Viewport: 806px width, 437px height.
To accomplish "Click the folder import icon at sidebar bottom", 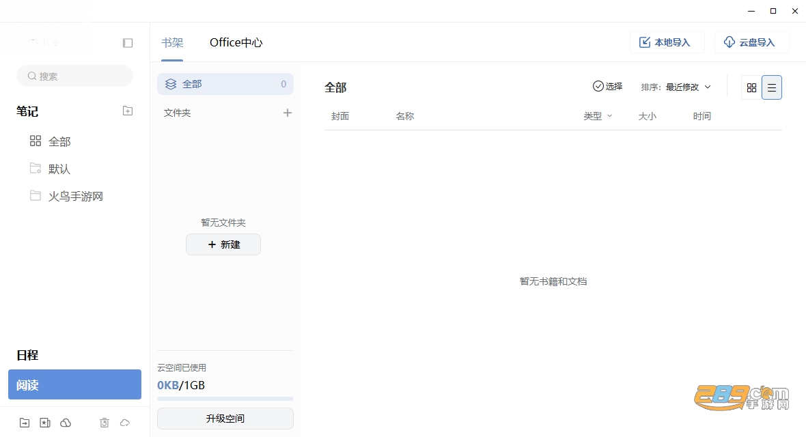I will (x=25, y=423).
